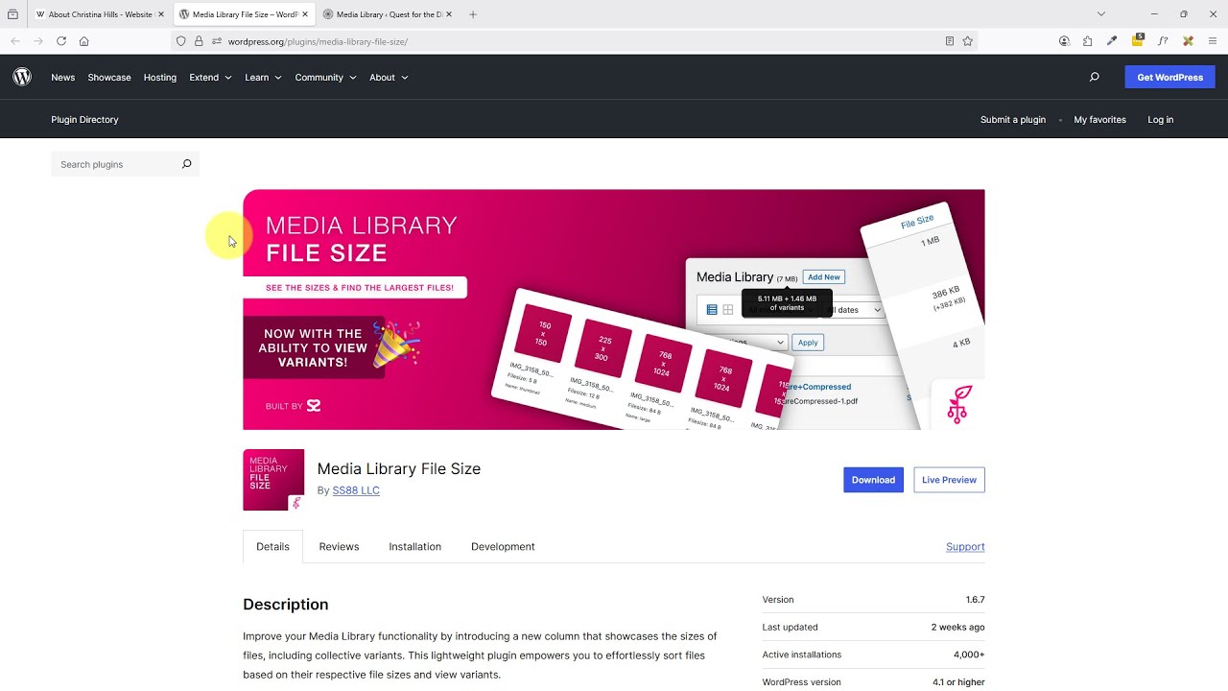Screen dimensions: 1228x691
Task: Open the yellow extension with badge 5
Action: (x=1138, y=40)
